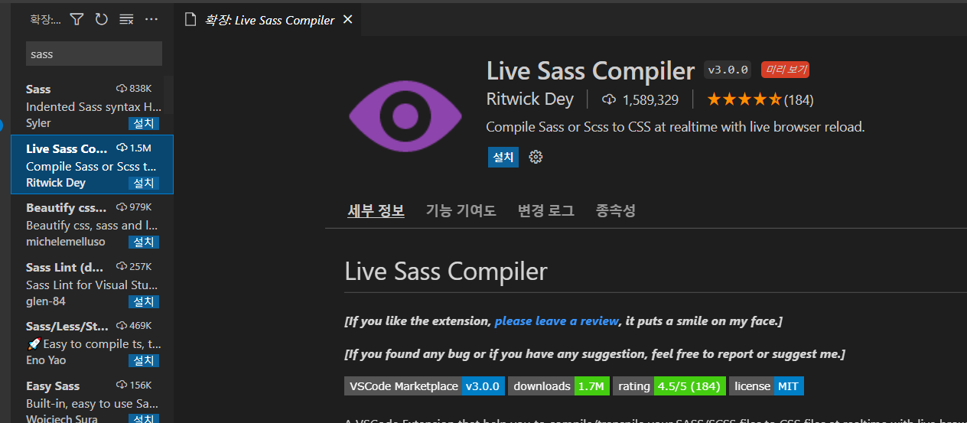
Task: Switch to the 변경 로그 tab
Action: click(x=546, y=210)
